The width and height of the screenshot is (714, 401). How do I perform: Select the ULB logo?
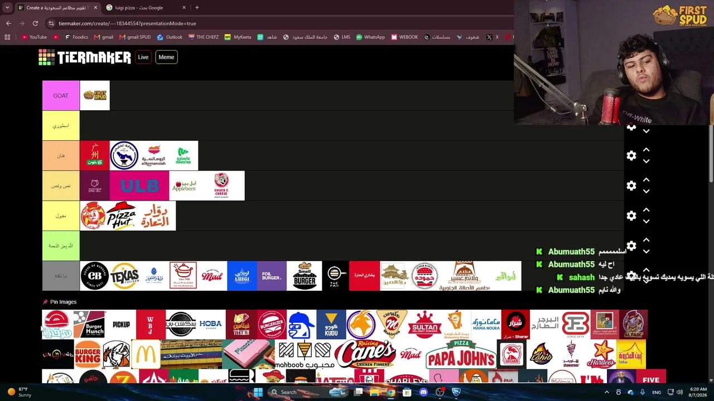[x=139, y=186]
